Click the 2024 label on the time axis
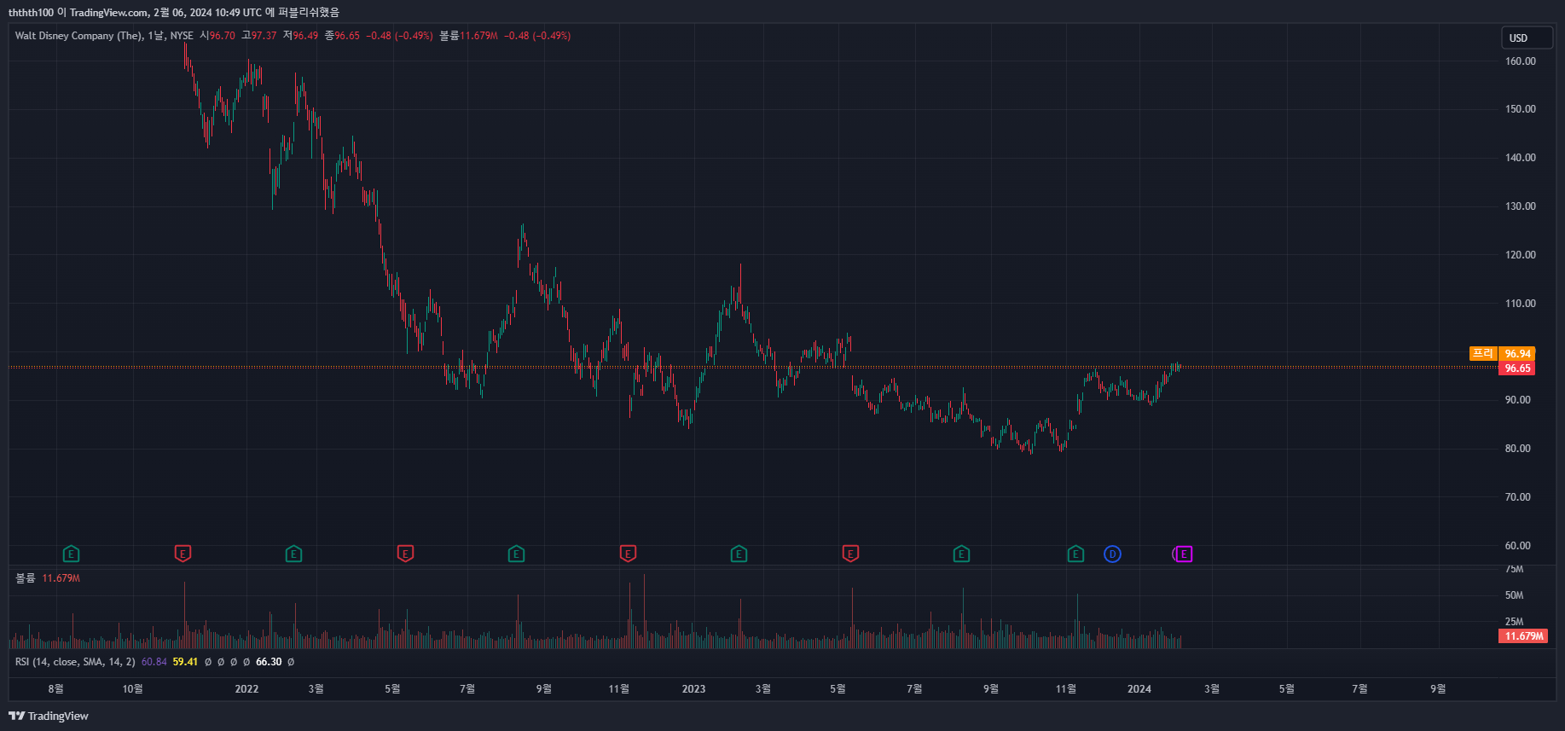 1139,689
